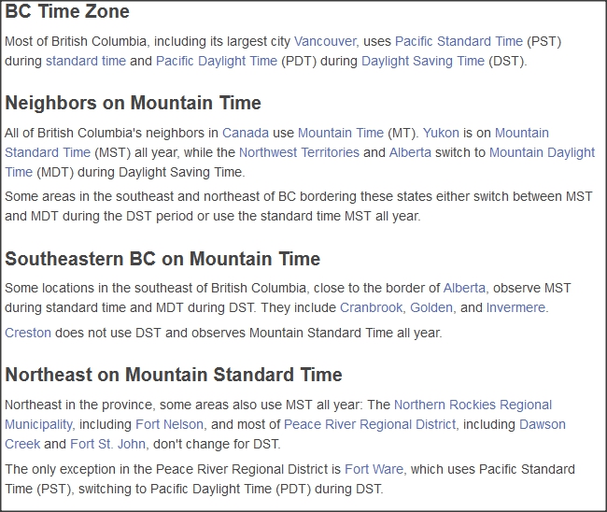Select the Golden city link
This screenshot has width=607, height=512.
point(431,308)
